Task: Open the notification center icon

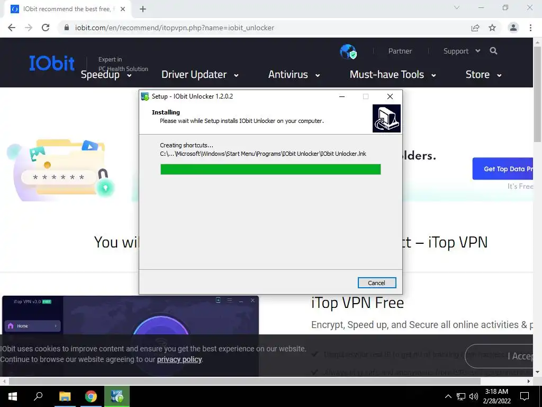Action: coord(525,396)
